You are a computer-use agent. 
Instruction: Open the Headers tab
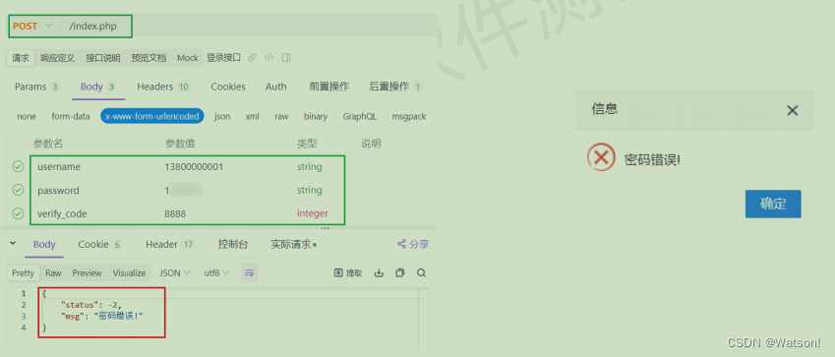[x=163, y=87]
